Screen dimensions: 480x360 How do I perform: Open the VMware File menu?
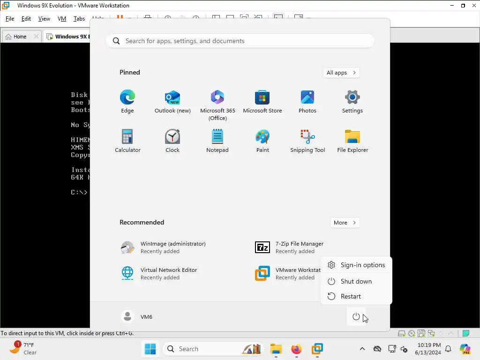(x=10, y=19)
